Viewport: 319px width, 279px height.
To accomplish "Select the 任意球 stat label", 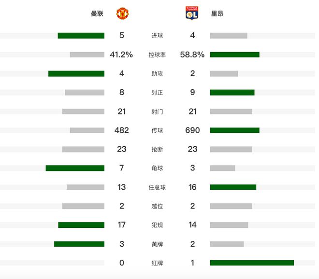I will (x=157, y=187).
